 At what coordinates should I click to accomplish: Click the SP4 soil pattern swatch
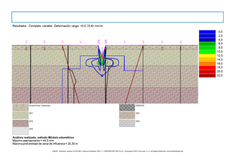pyautogui.click(x=127, y=123)
